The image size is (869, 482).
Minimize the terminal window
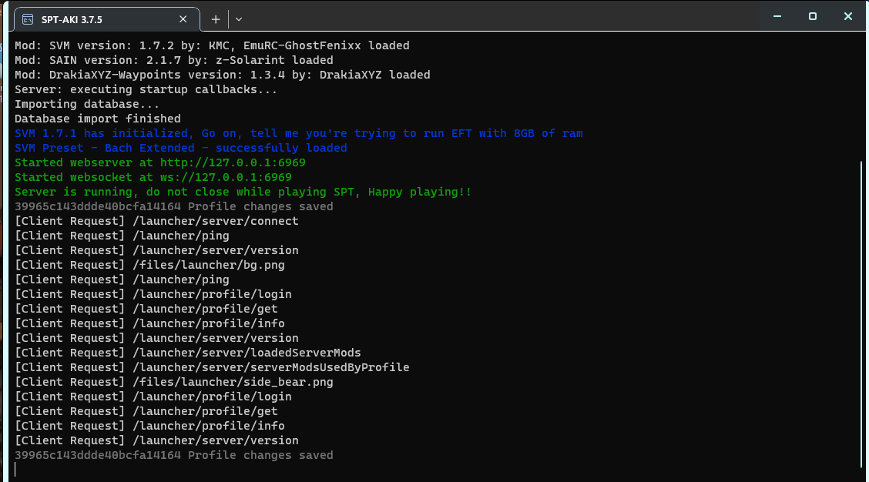[x=777, y=17]
